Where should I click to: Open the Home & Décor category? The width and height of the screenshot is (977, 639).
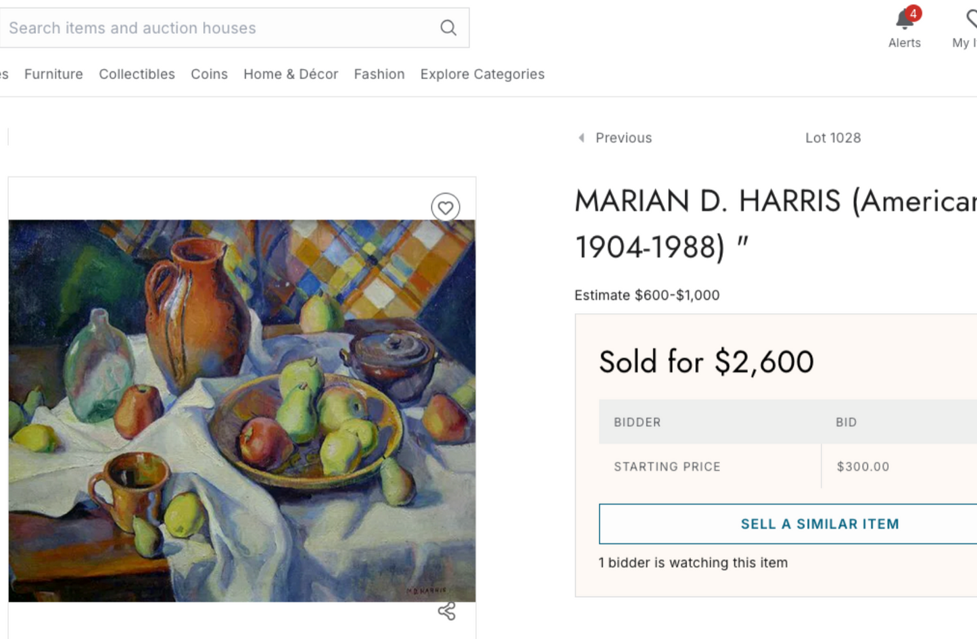click(291, 74)
